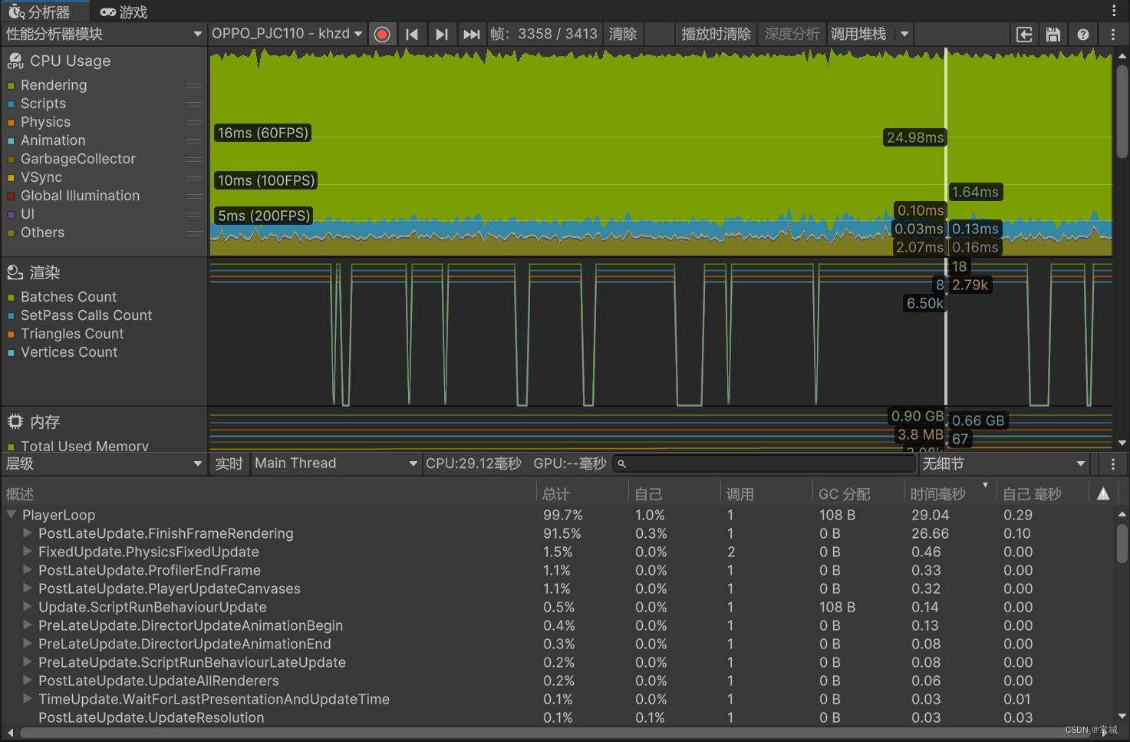Collapse the PlayerLoop tree node

[12, 515]
